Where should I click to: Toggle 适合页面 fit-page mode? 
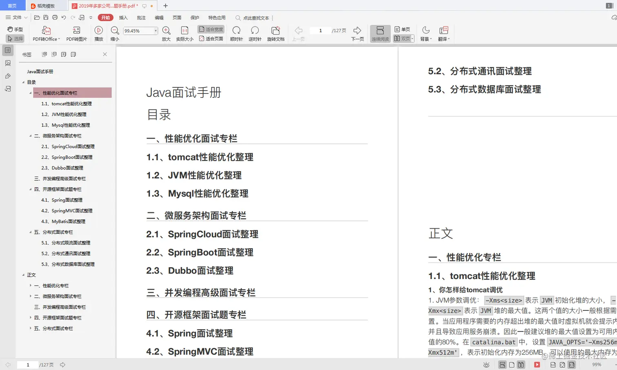(x=211, y=39)
